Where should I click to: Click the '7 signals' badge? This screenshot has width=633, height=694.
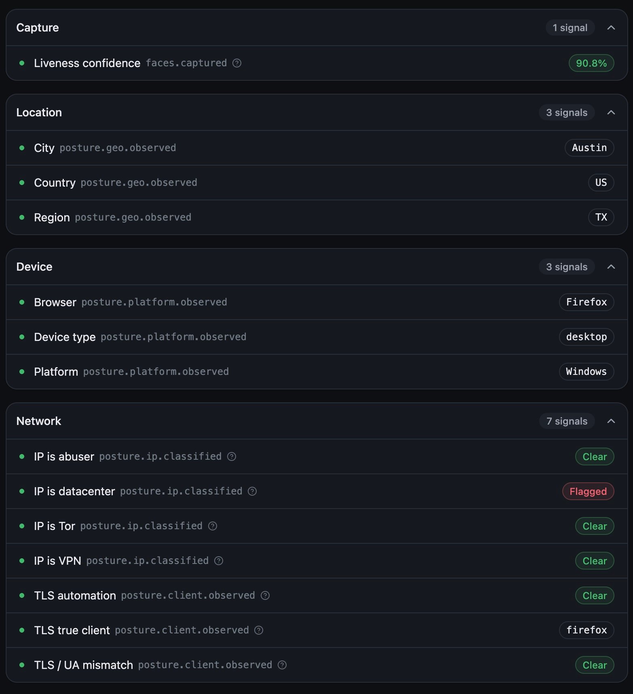(567, 421)
